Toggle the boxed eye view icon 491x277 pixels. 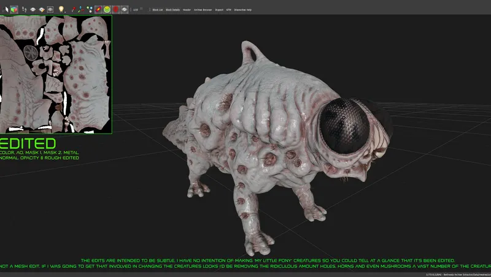[x=50, y=10]
